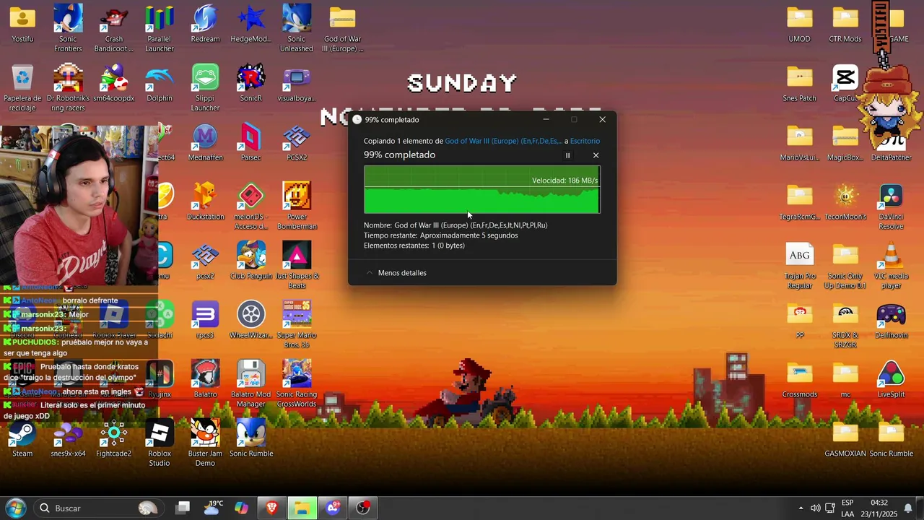Open the Start menu orb
Viewport: 924px width, 520px height.
point(15,508)
